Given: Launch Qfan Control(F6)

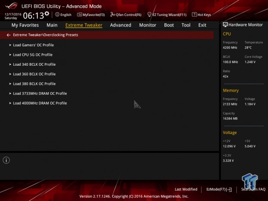Looking at the screenshot, I should 129,15.
